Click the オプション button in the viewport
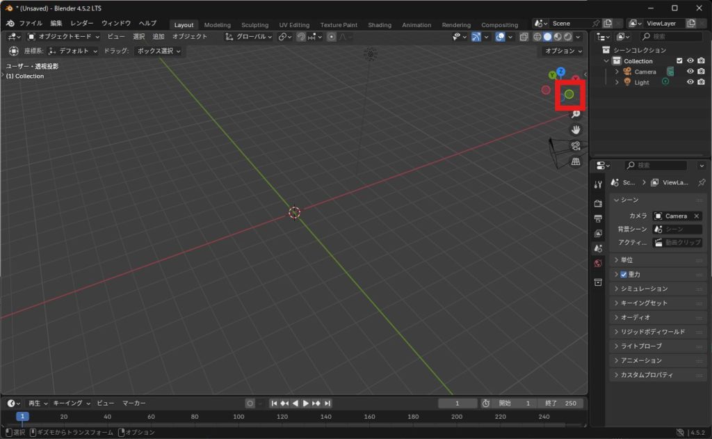Image resolution: width=712 pixels, height=439 pixels. coord(563,51)
